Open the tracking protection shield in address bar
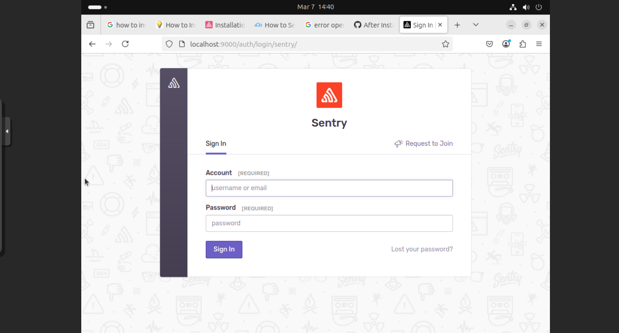Screen dimensions: 619x333 (x=169, y=44)
